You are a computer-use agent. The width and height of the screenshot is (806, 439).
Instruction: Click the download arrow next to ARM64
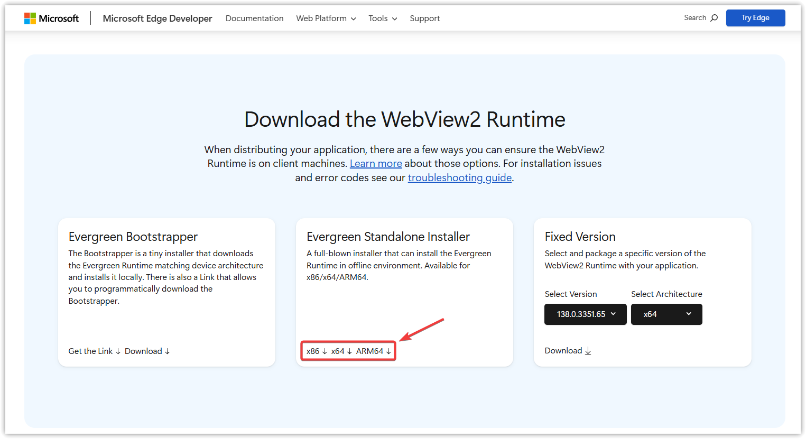(x=388, y=350)
